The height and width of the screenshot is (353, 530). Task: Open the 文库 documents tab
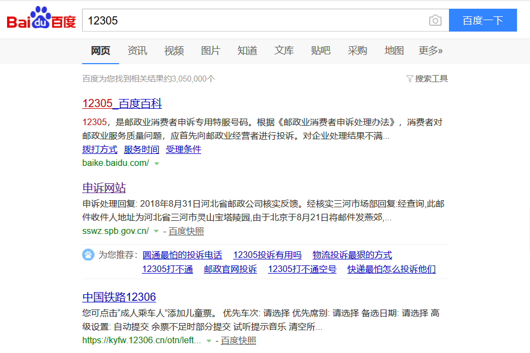283,50
